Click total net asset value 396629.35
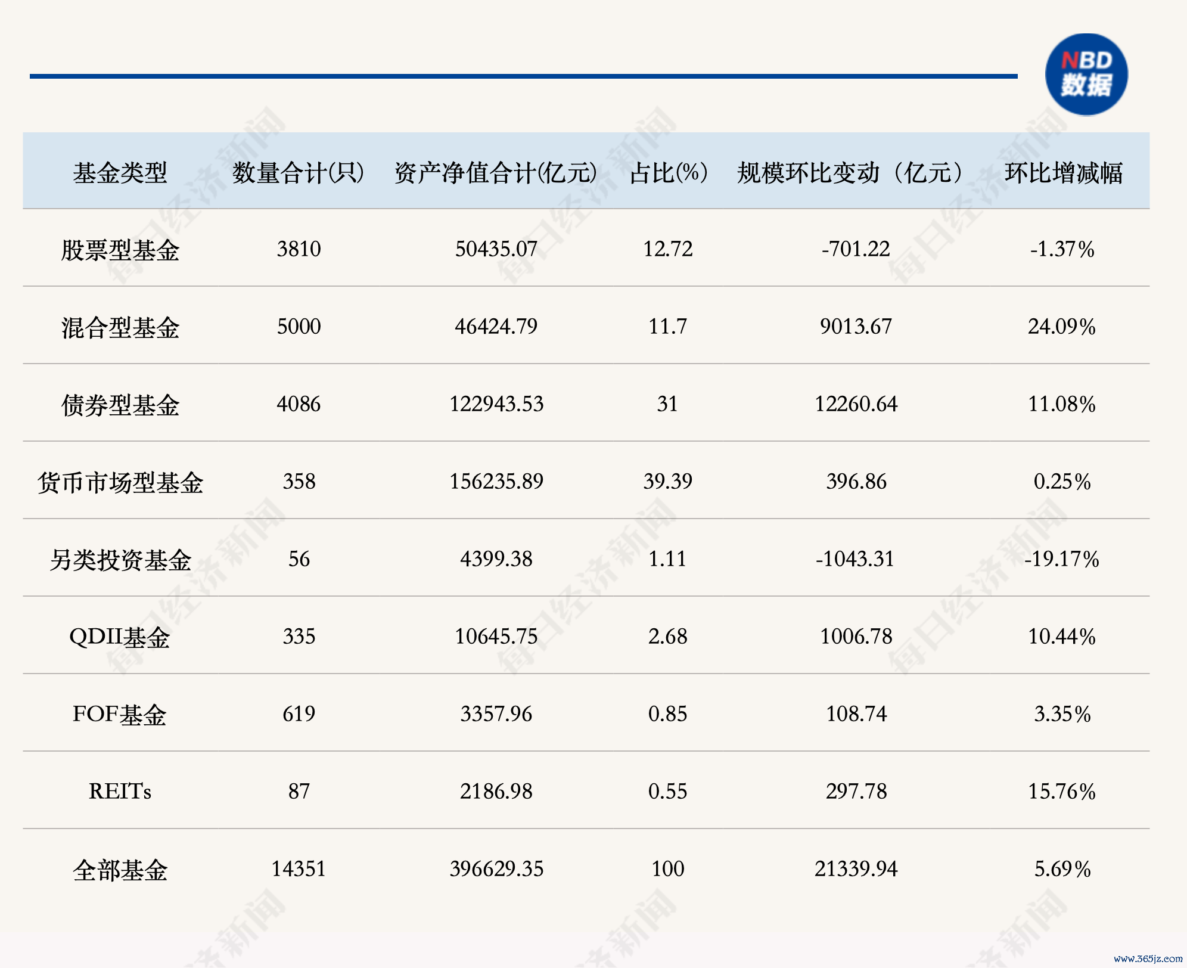Image resolution: width=1187 pixels, height=968 pixels. click(496, 868)
